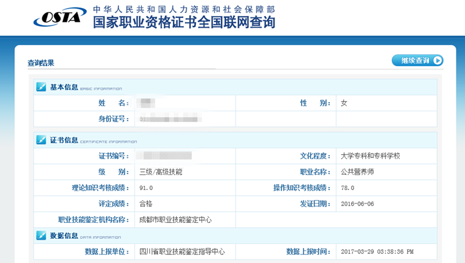
Task: Click the 职业技能鉴定机构名称 label
Action: pos(94,220)
